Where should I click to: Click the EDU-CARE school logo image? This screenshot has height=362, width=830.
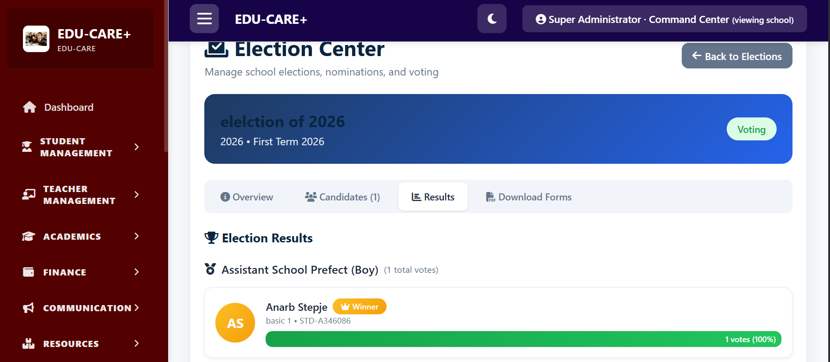(36, 39)
